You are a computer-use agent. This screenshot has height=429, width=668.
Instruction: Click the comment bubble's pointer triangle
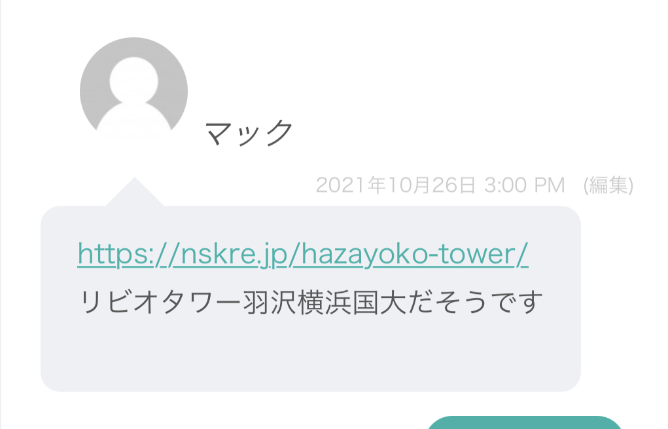[x=135, y=192]
